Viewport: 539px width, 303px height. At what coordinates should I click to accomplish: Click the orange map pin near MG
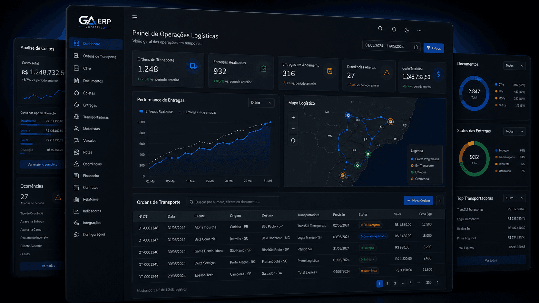pos(390,122)
